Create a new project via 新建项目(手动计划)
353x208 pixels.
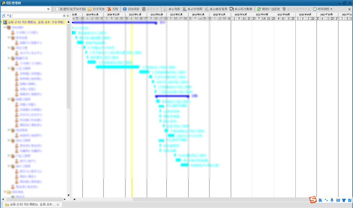[x=71, y=9]
